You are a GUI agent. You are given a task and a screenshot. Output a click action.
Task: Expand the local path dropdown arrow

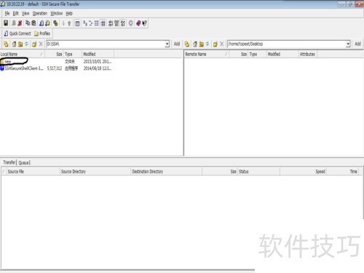[x=167, y=44]
